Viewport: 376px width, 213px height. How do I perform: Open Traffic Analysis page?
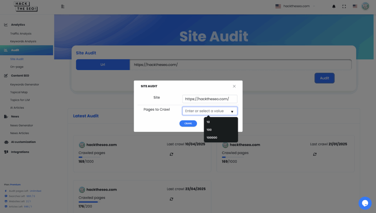(x=21, y=34)
